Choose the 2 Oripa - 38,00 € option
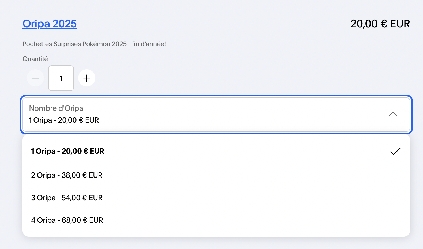This screenshot has height=249, width=423. point(67,175)
